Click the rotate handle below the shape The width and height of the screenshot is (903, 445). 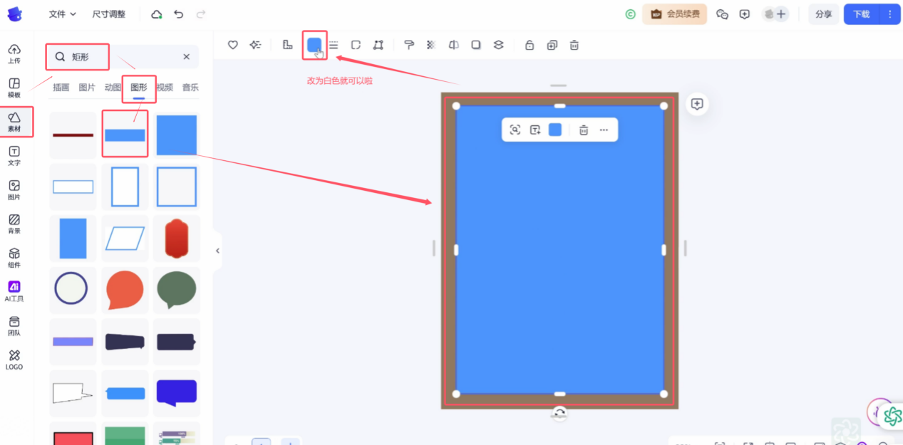click(x=559, y=413)
